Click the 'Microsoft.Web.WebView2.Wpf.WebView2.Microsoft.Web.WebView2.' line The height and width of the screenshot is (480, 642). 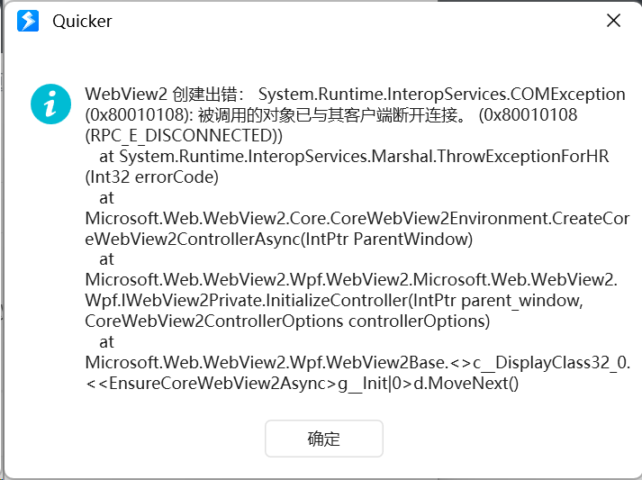(x=351, y=280)
